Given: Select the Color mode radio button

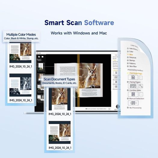Looking at the screenshot, I should 128,51.
